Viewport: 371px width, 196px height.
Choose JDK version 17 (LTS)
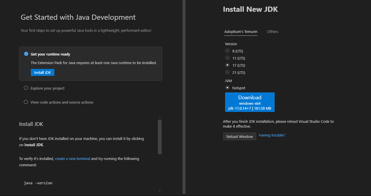227,65
